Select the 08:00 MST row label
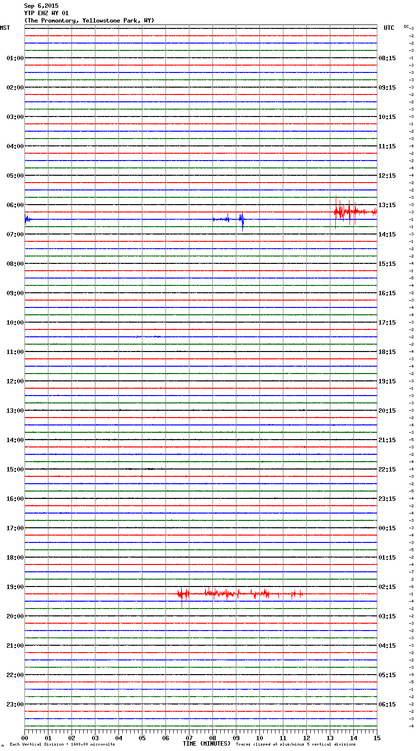Screen dimensions: 416x751 [x=15, y=264]
